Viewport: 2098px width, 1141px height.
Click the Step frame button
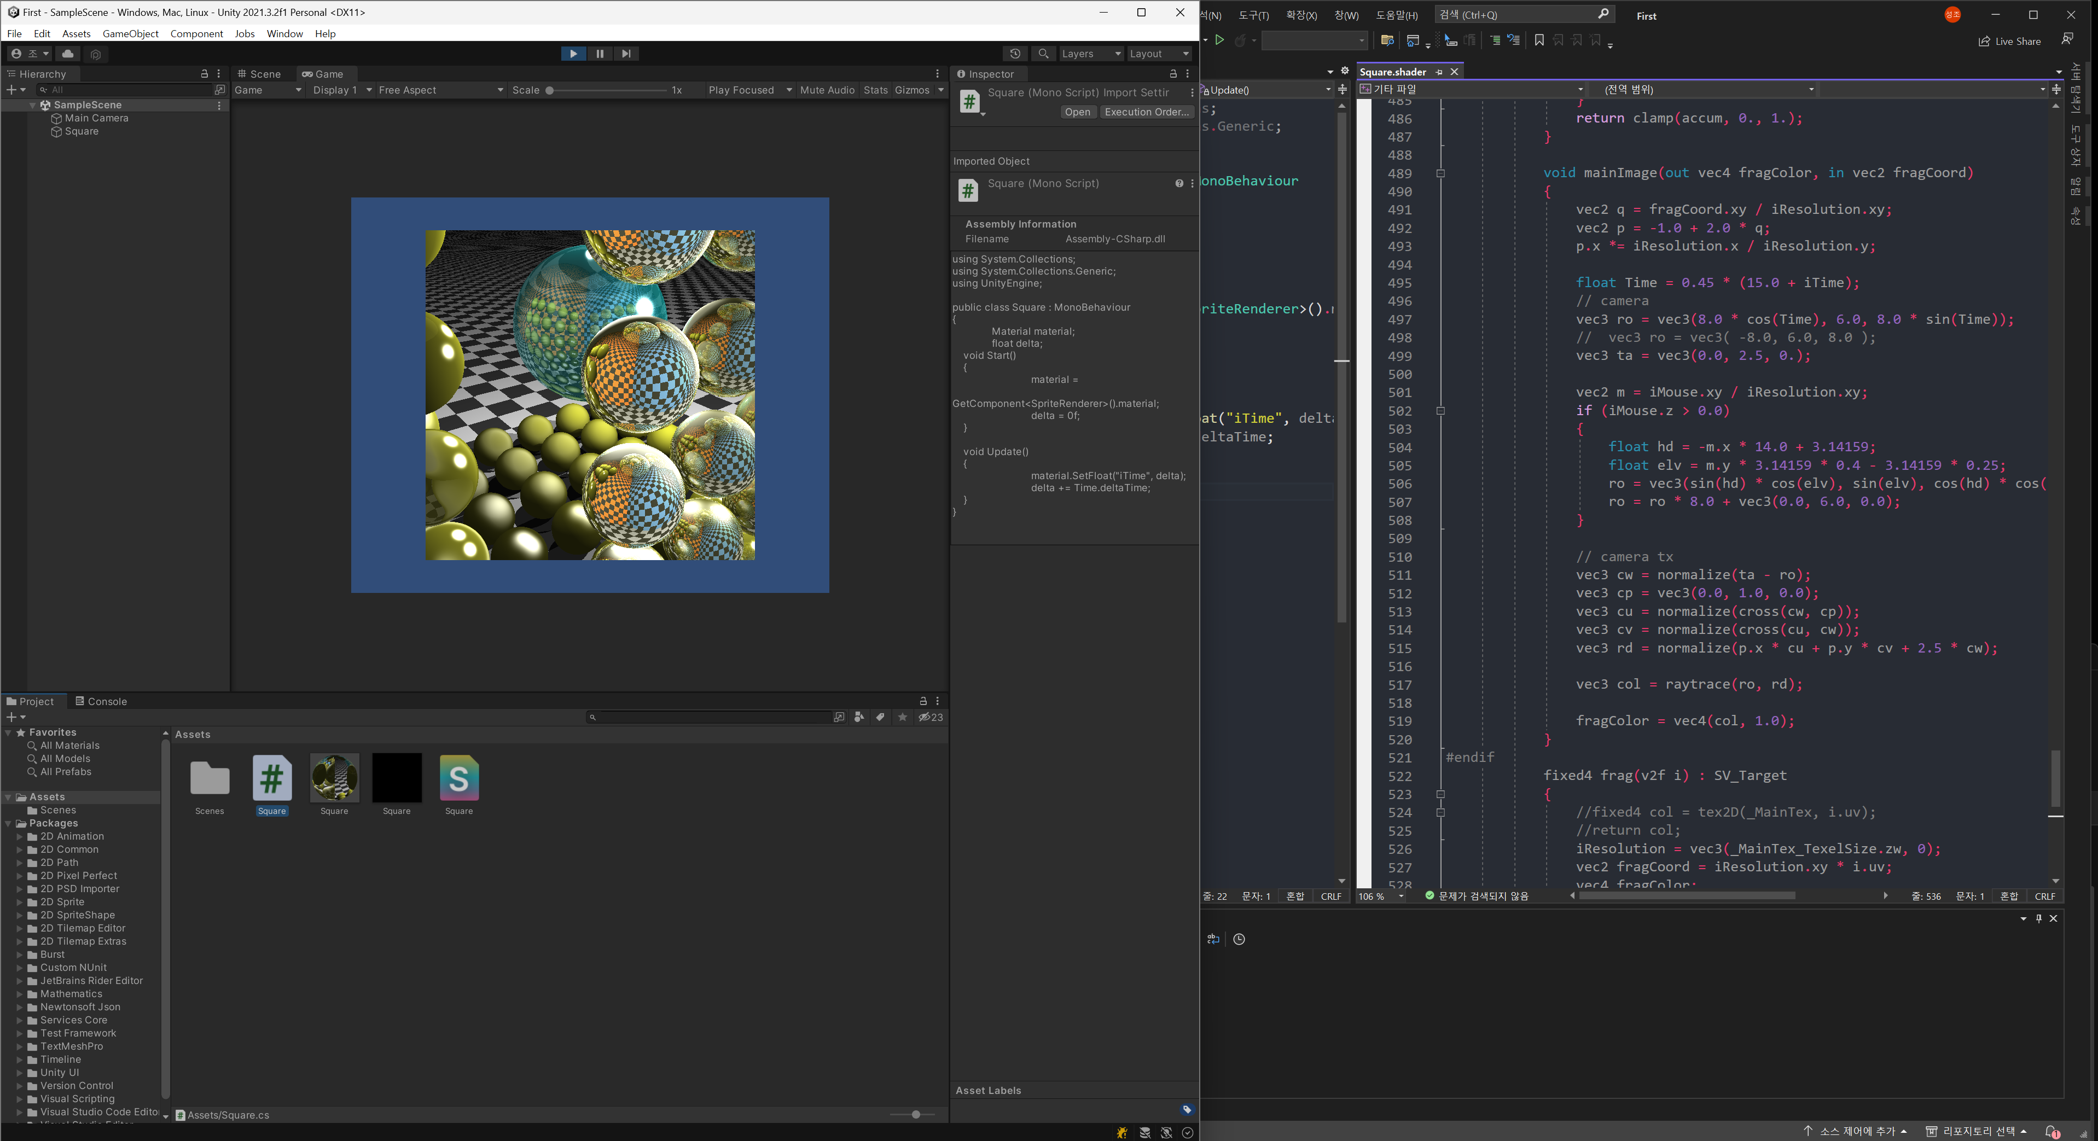coord(625,54)
